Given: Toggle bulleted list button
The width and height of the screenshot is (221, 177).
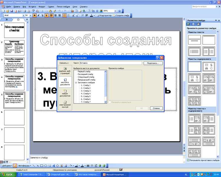Looking at the screenshot, I should pos(69,15).
